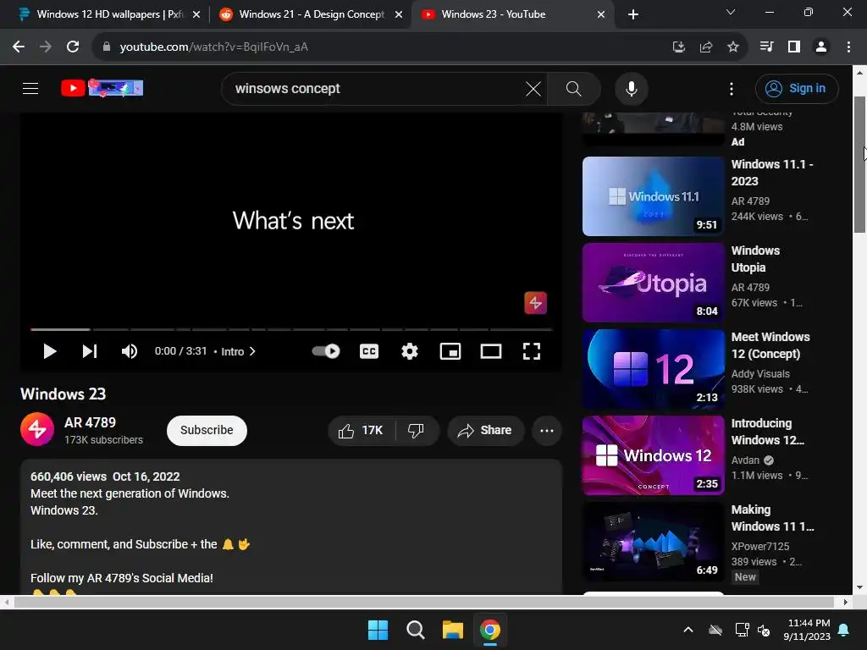Open Windows taskbar search
867x650 pixels.
[x=415, y=630]
